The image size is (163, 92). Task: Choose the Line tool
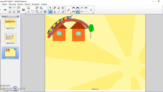click(x=59, y=12)
